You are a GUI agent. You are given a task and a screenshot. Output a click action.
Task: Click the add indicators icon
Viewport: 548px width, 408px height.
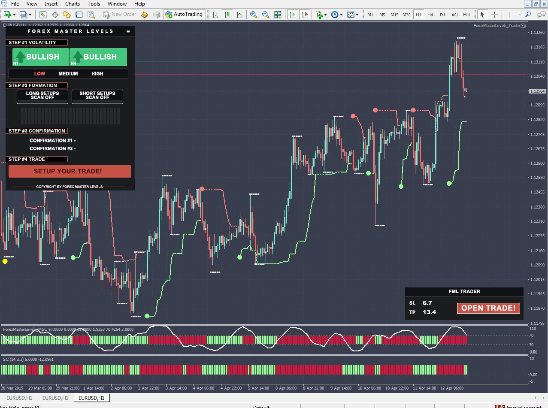coord(319,14)
